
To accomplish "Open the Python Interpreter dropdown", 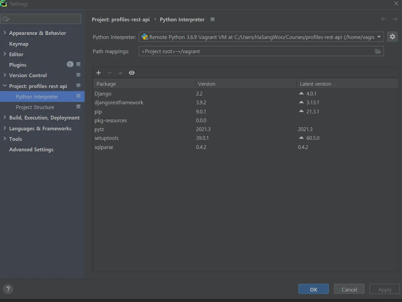I will point(261,37).
